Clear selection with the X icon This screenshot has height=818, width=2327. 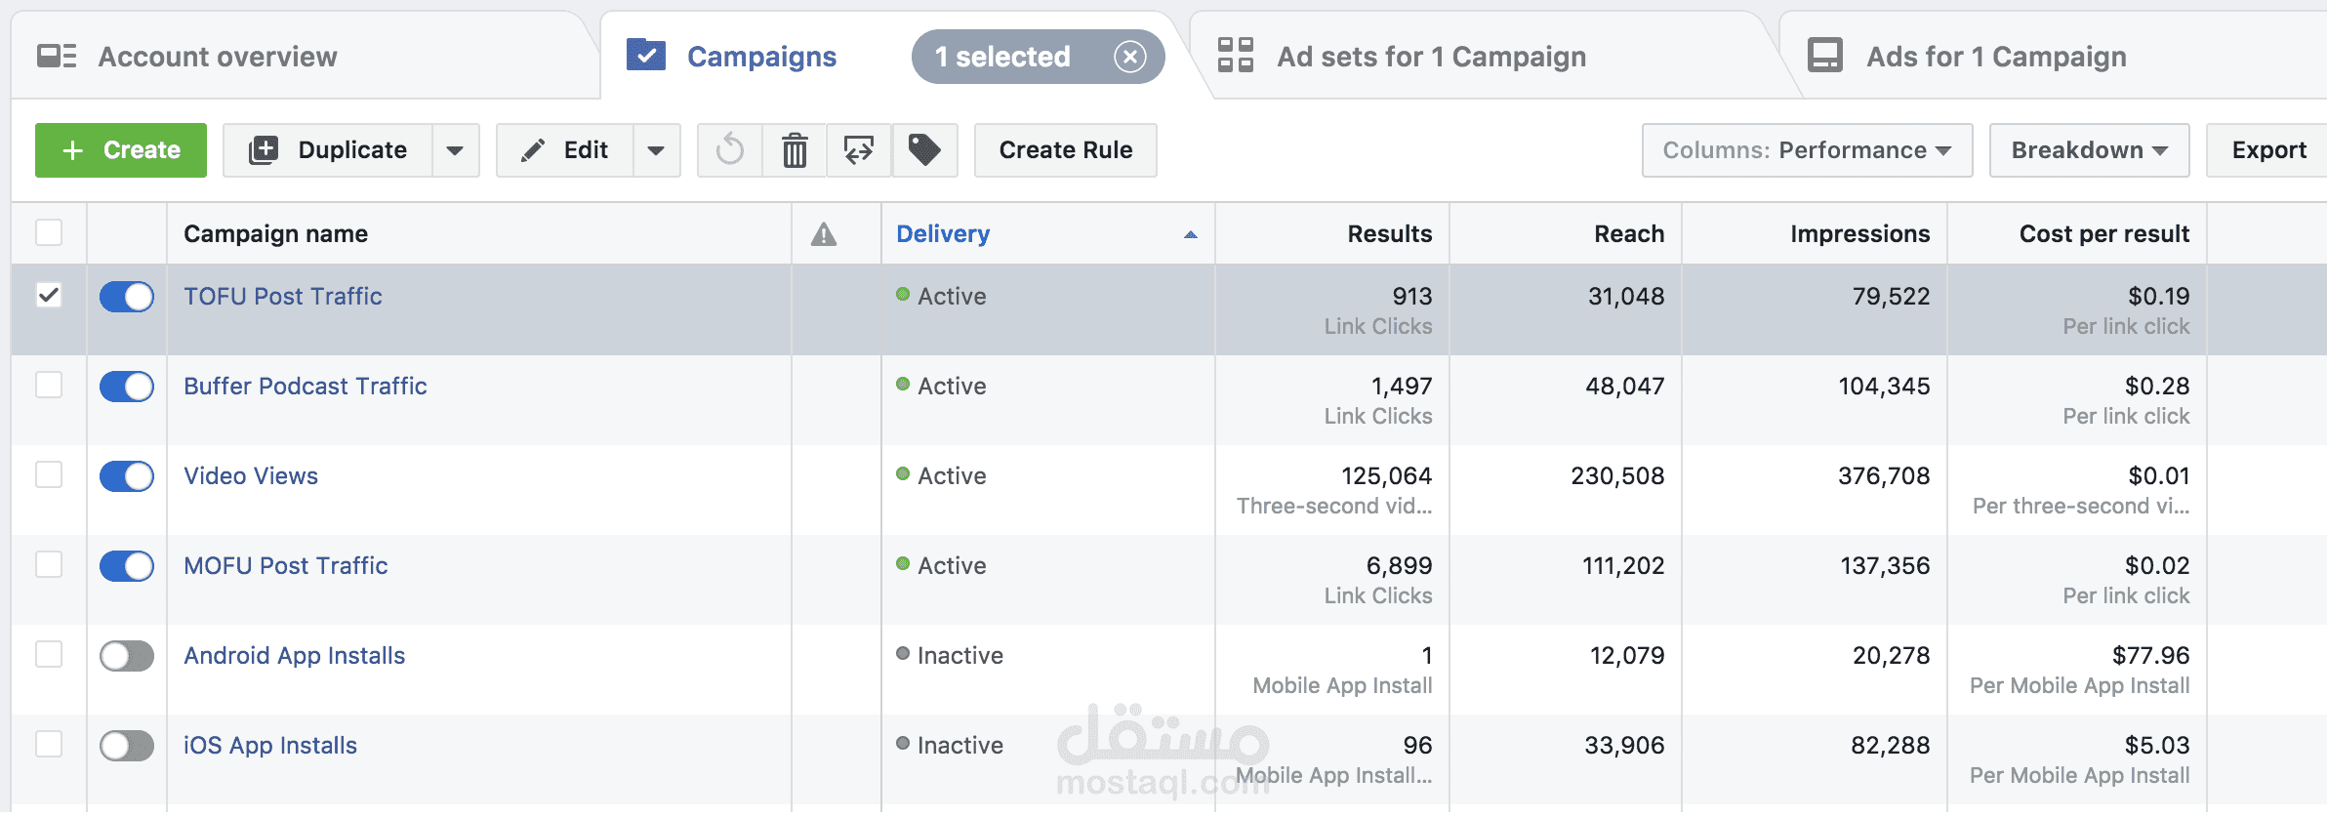point(1129,57)
